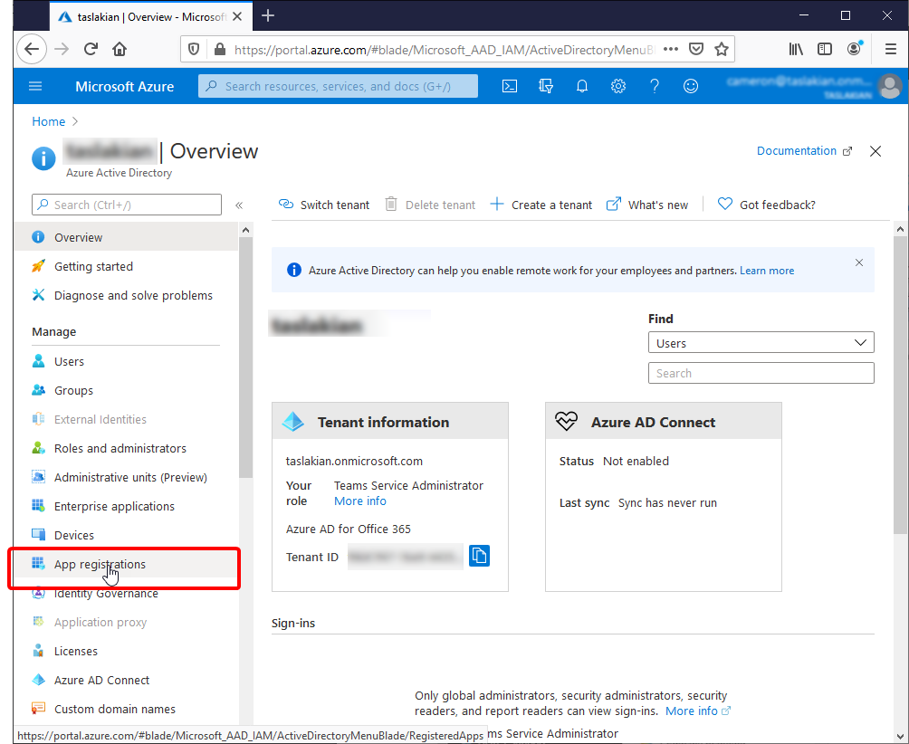The width and height of the screenshot is (909, 744).
Task: Open More info about sign-ins
Action: pyautogui.click(x=698, y=711)
